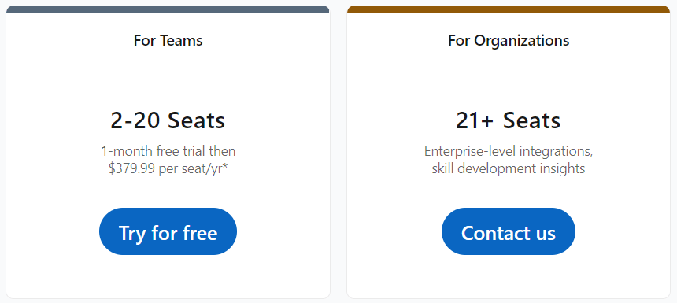Select the For Organizations heading
The height and width of the screenshot is (303, 677).
(x=509, y=41)
